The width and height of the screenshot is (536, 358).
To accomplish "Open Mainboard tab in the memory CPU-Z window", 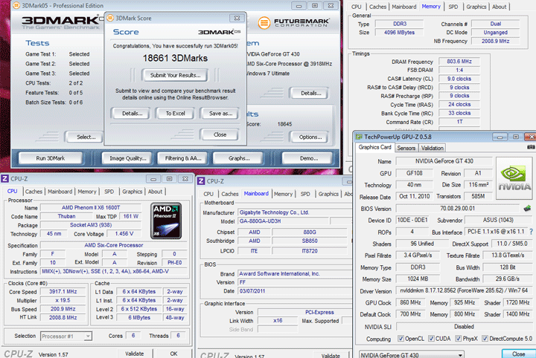I will [404, 7].
